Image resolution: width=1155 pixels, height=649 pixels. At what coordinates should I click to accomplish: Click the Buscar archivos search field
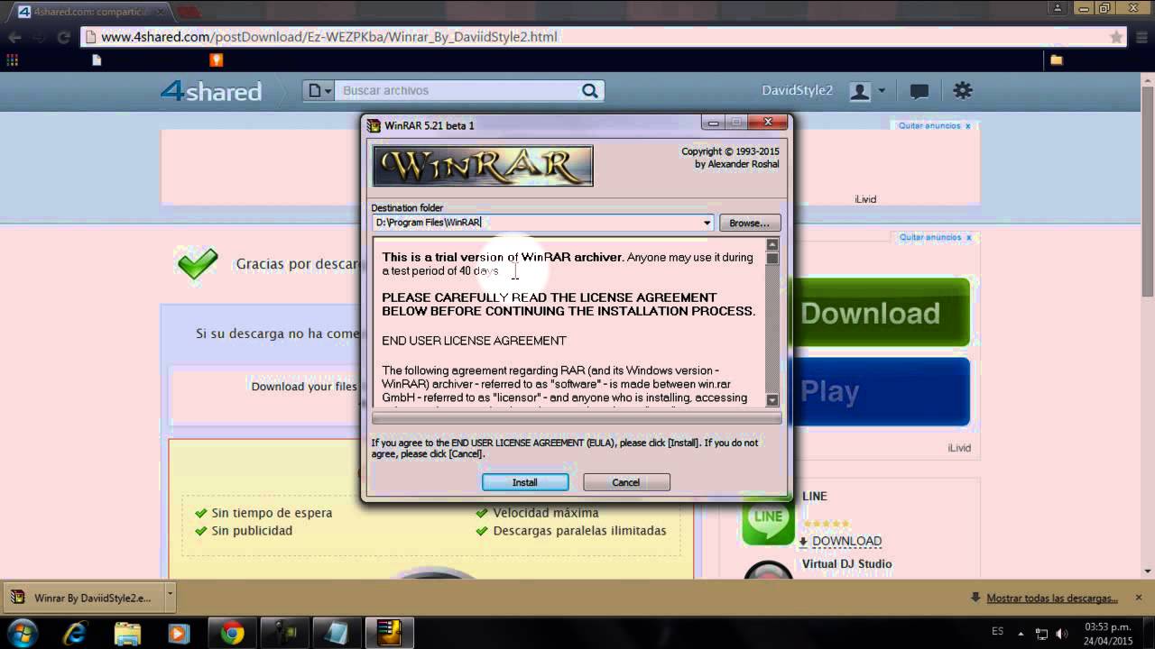[x=456, y=91]
